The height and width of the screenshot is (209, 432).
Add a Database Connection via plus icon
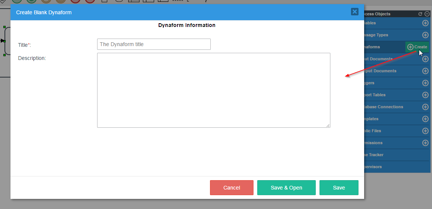[x=425, y=107]
